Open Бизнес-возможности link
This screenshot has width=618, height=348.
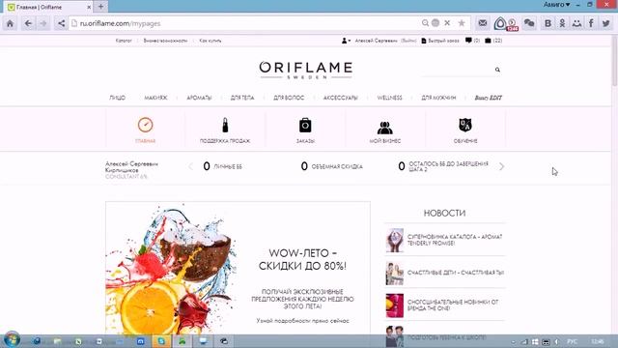coord(165,41)
